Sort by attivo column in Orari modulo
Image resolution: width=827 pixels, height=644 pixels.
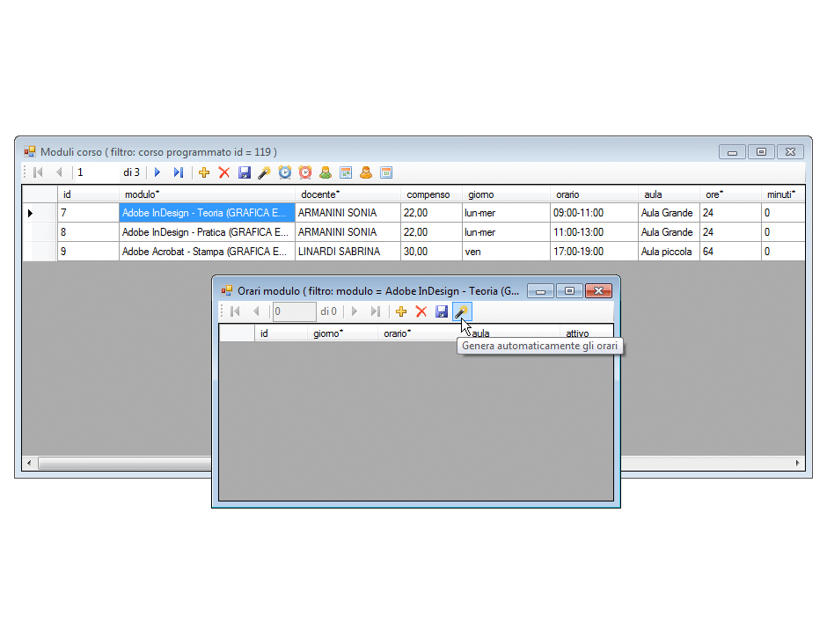click(x=586, y=333)
